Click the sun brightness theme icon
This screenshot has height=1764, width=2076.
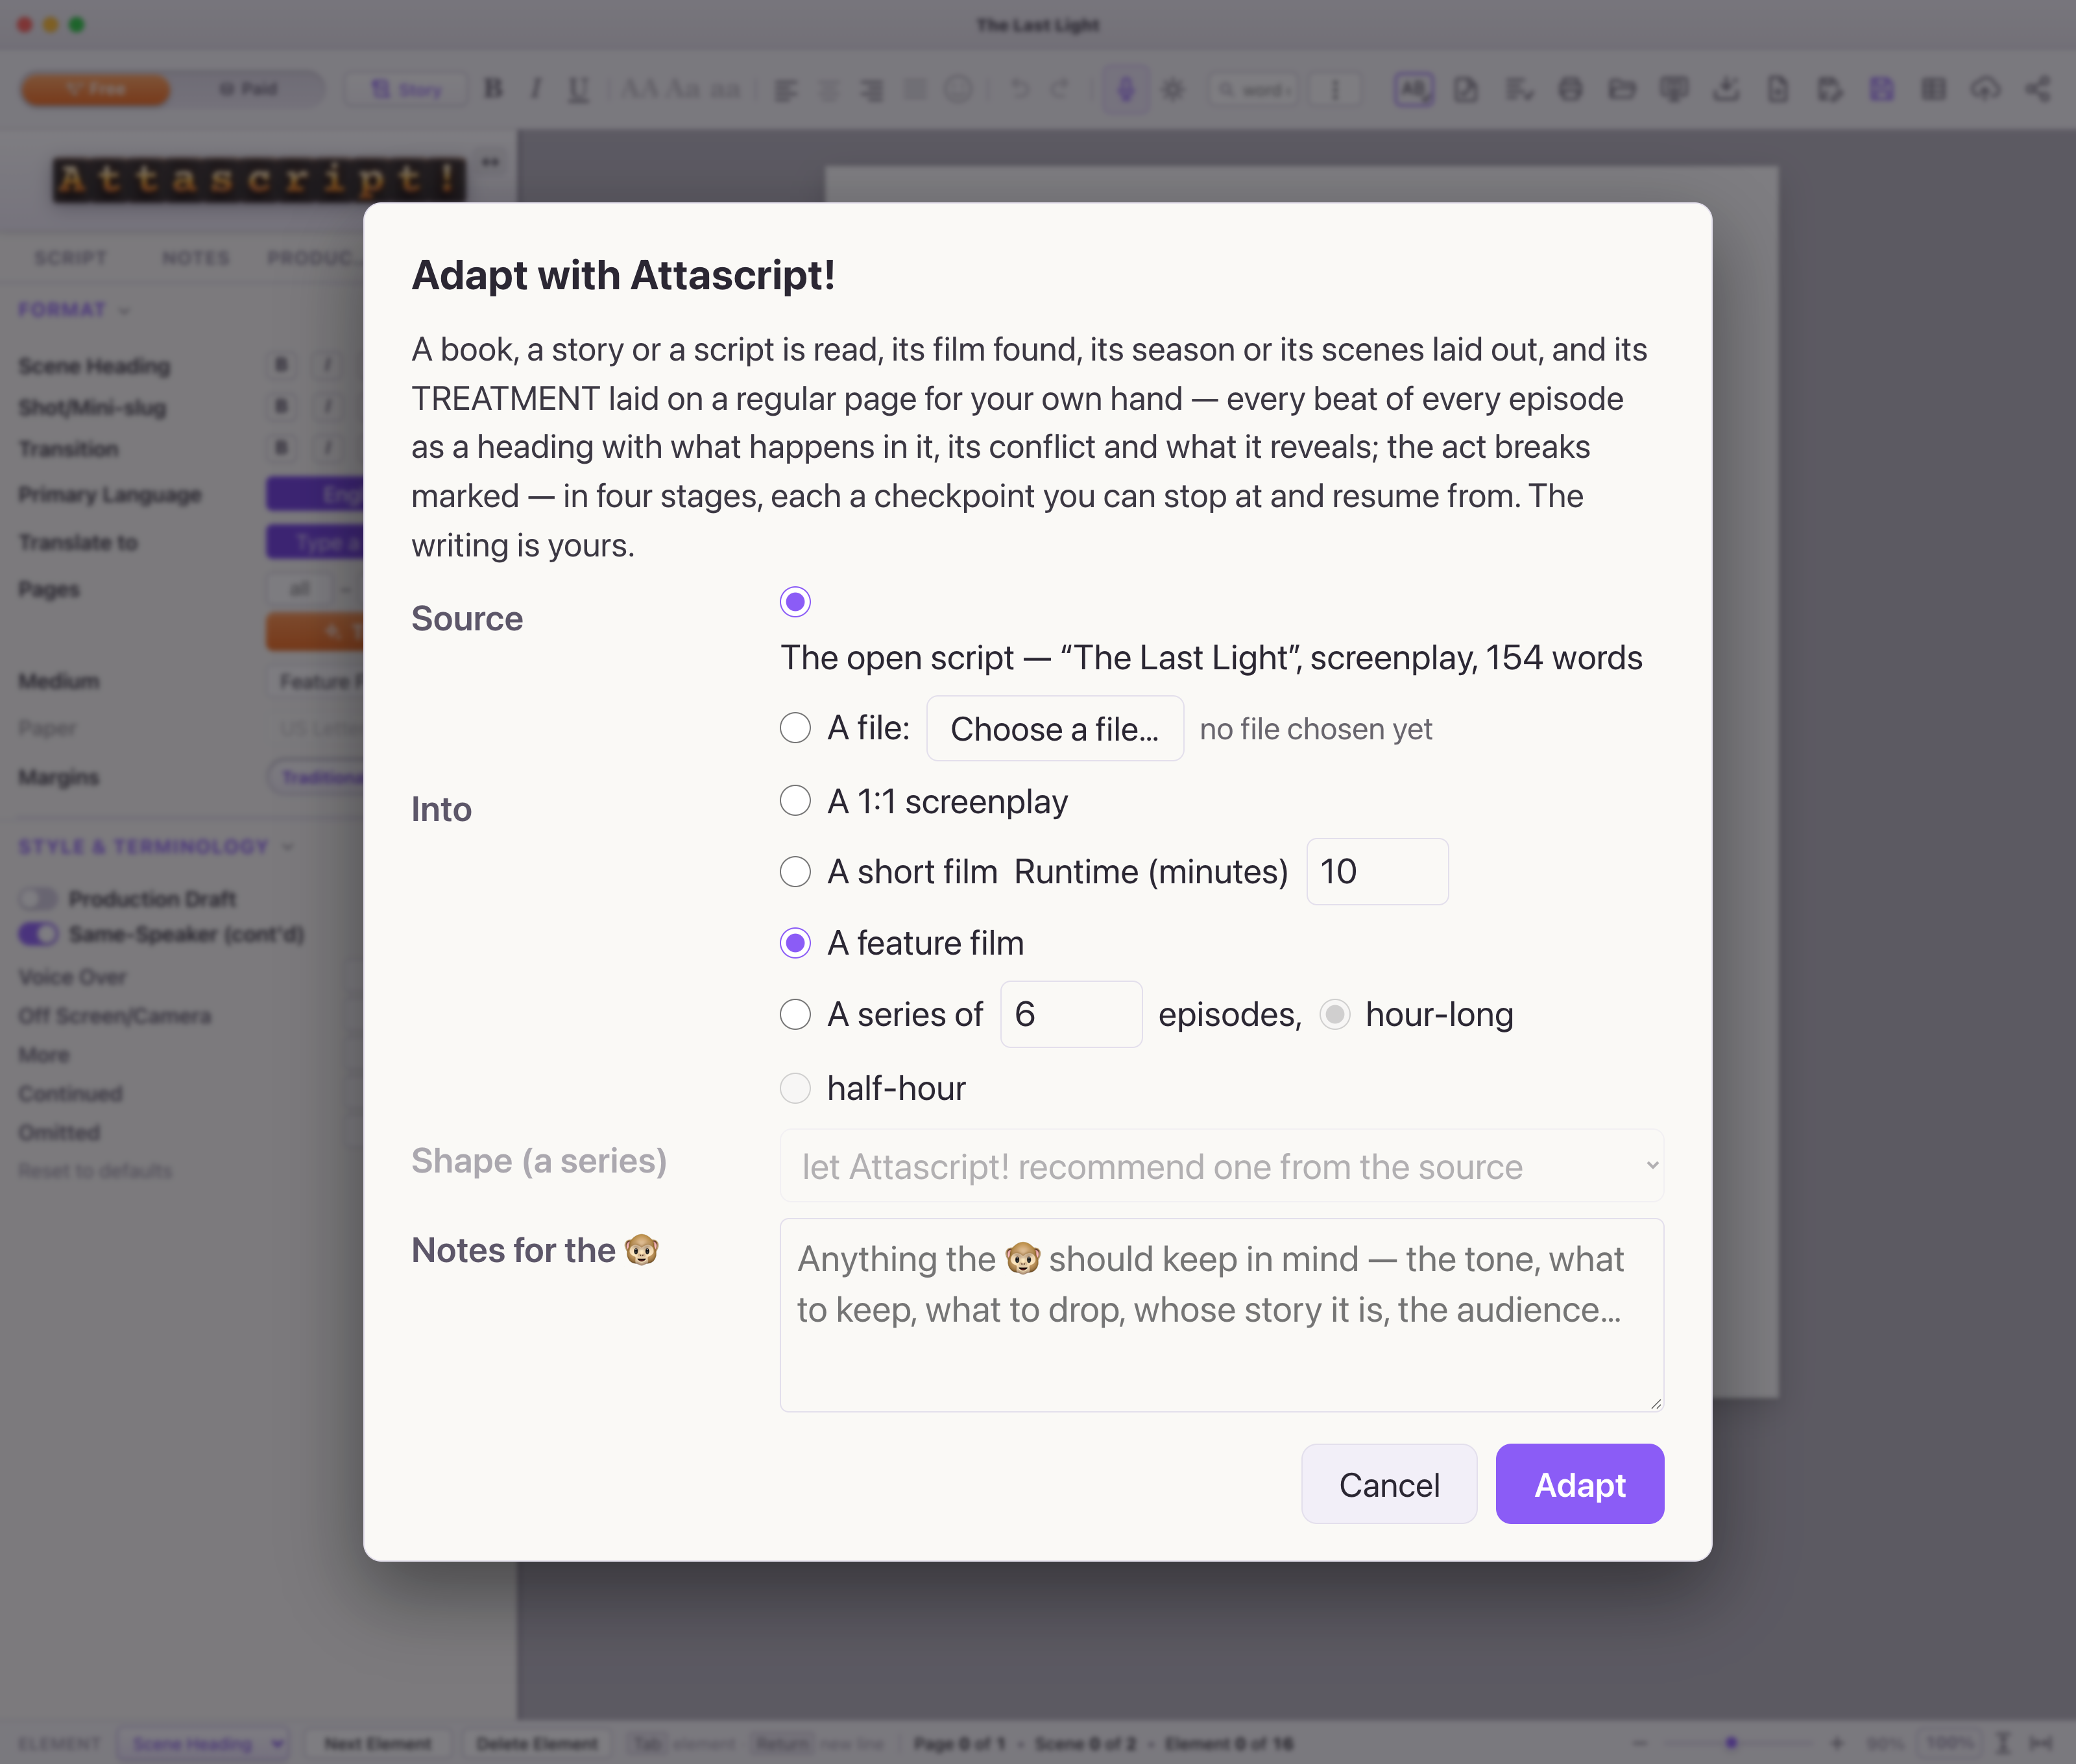point(1174,90)
